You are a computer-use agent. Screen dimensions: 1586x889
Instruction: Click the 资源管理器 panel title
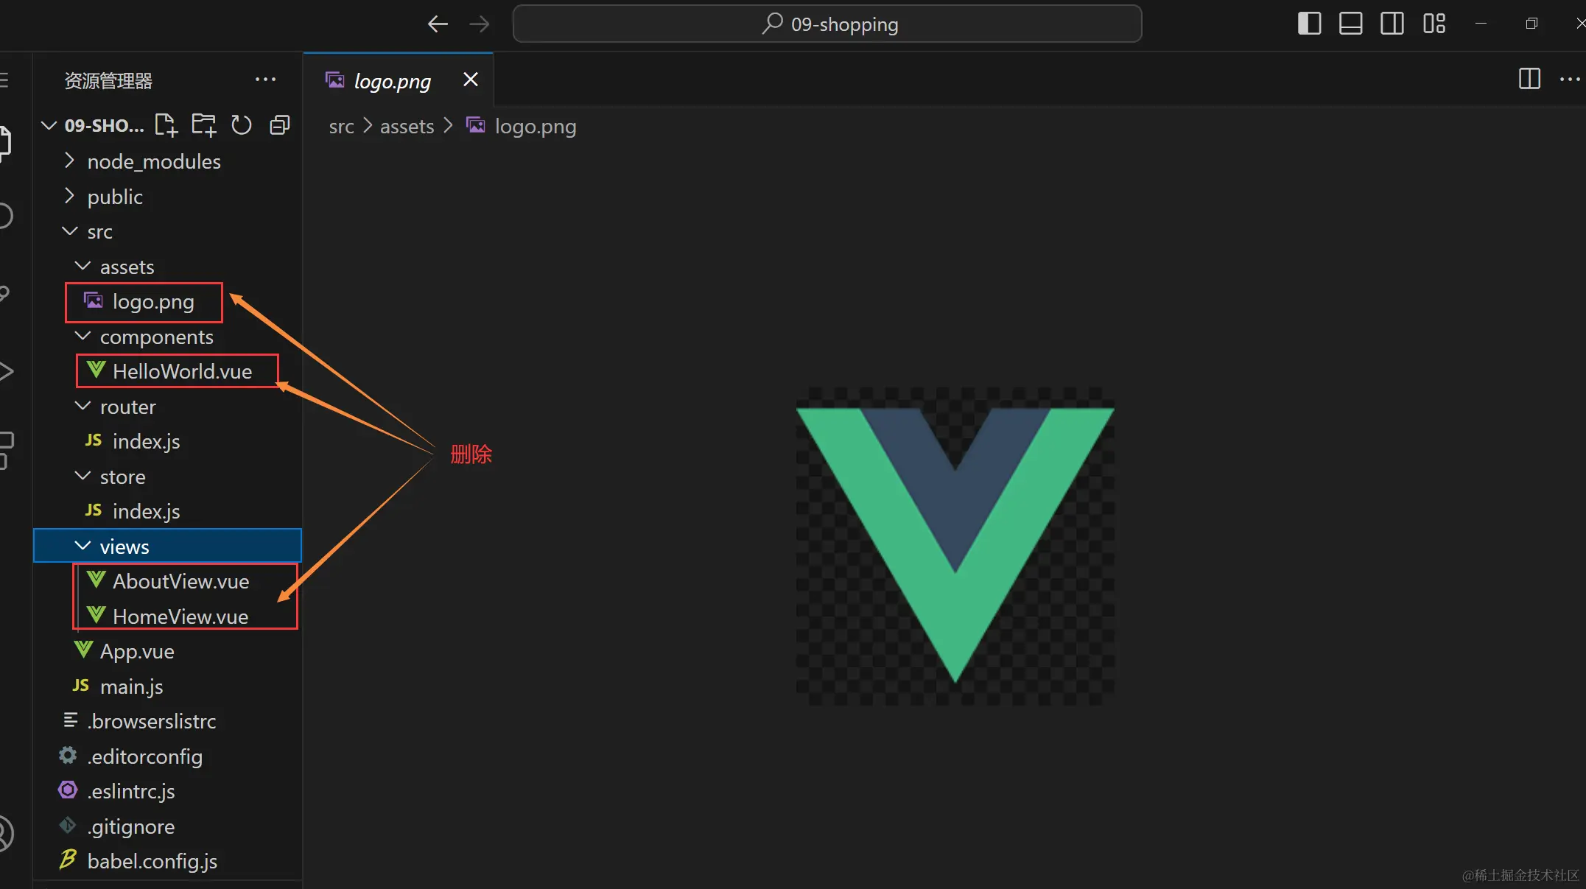click(108, 80)
